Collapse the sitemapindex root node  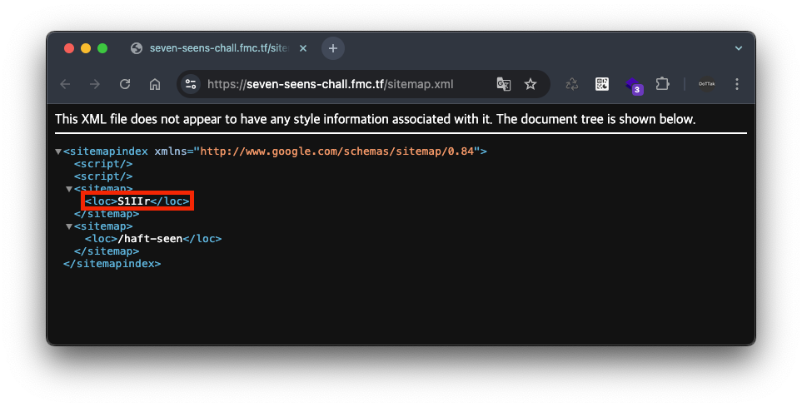58,151
